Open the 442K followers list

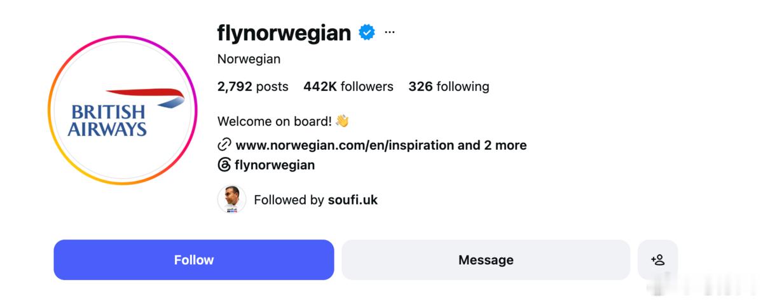pyautogui.click(x=348, y=86)
